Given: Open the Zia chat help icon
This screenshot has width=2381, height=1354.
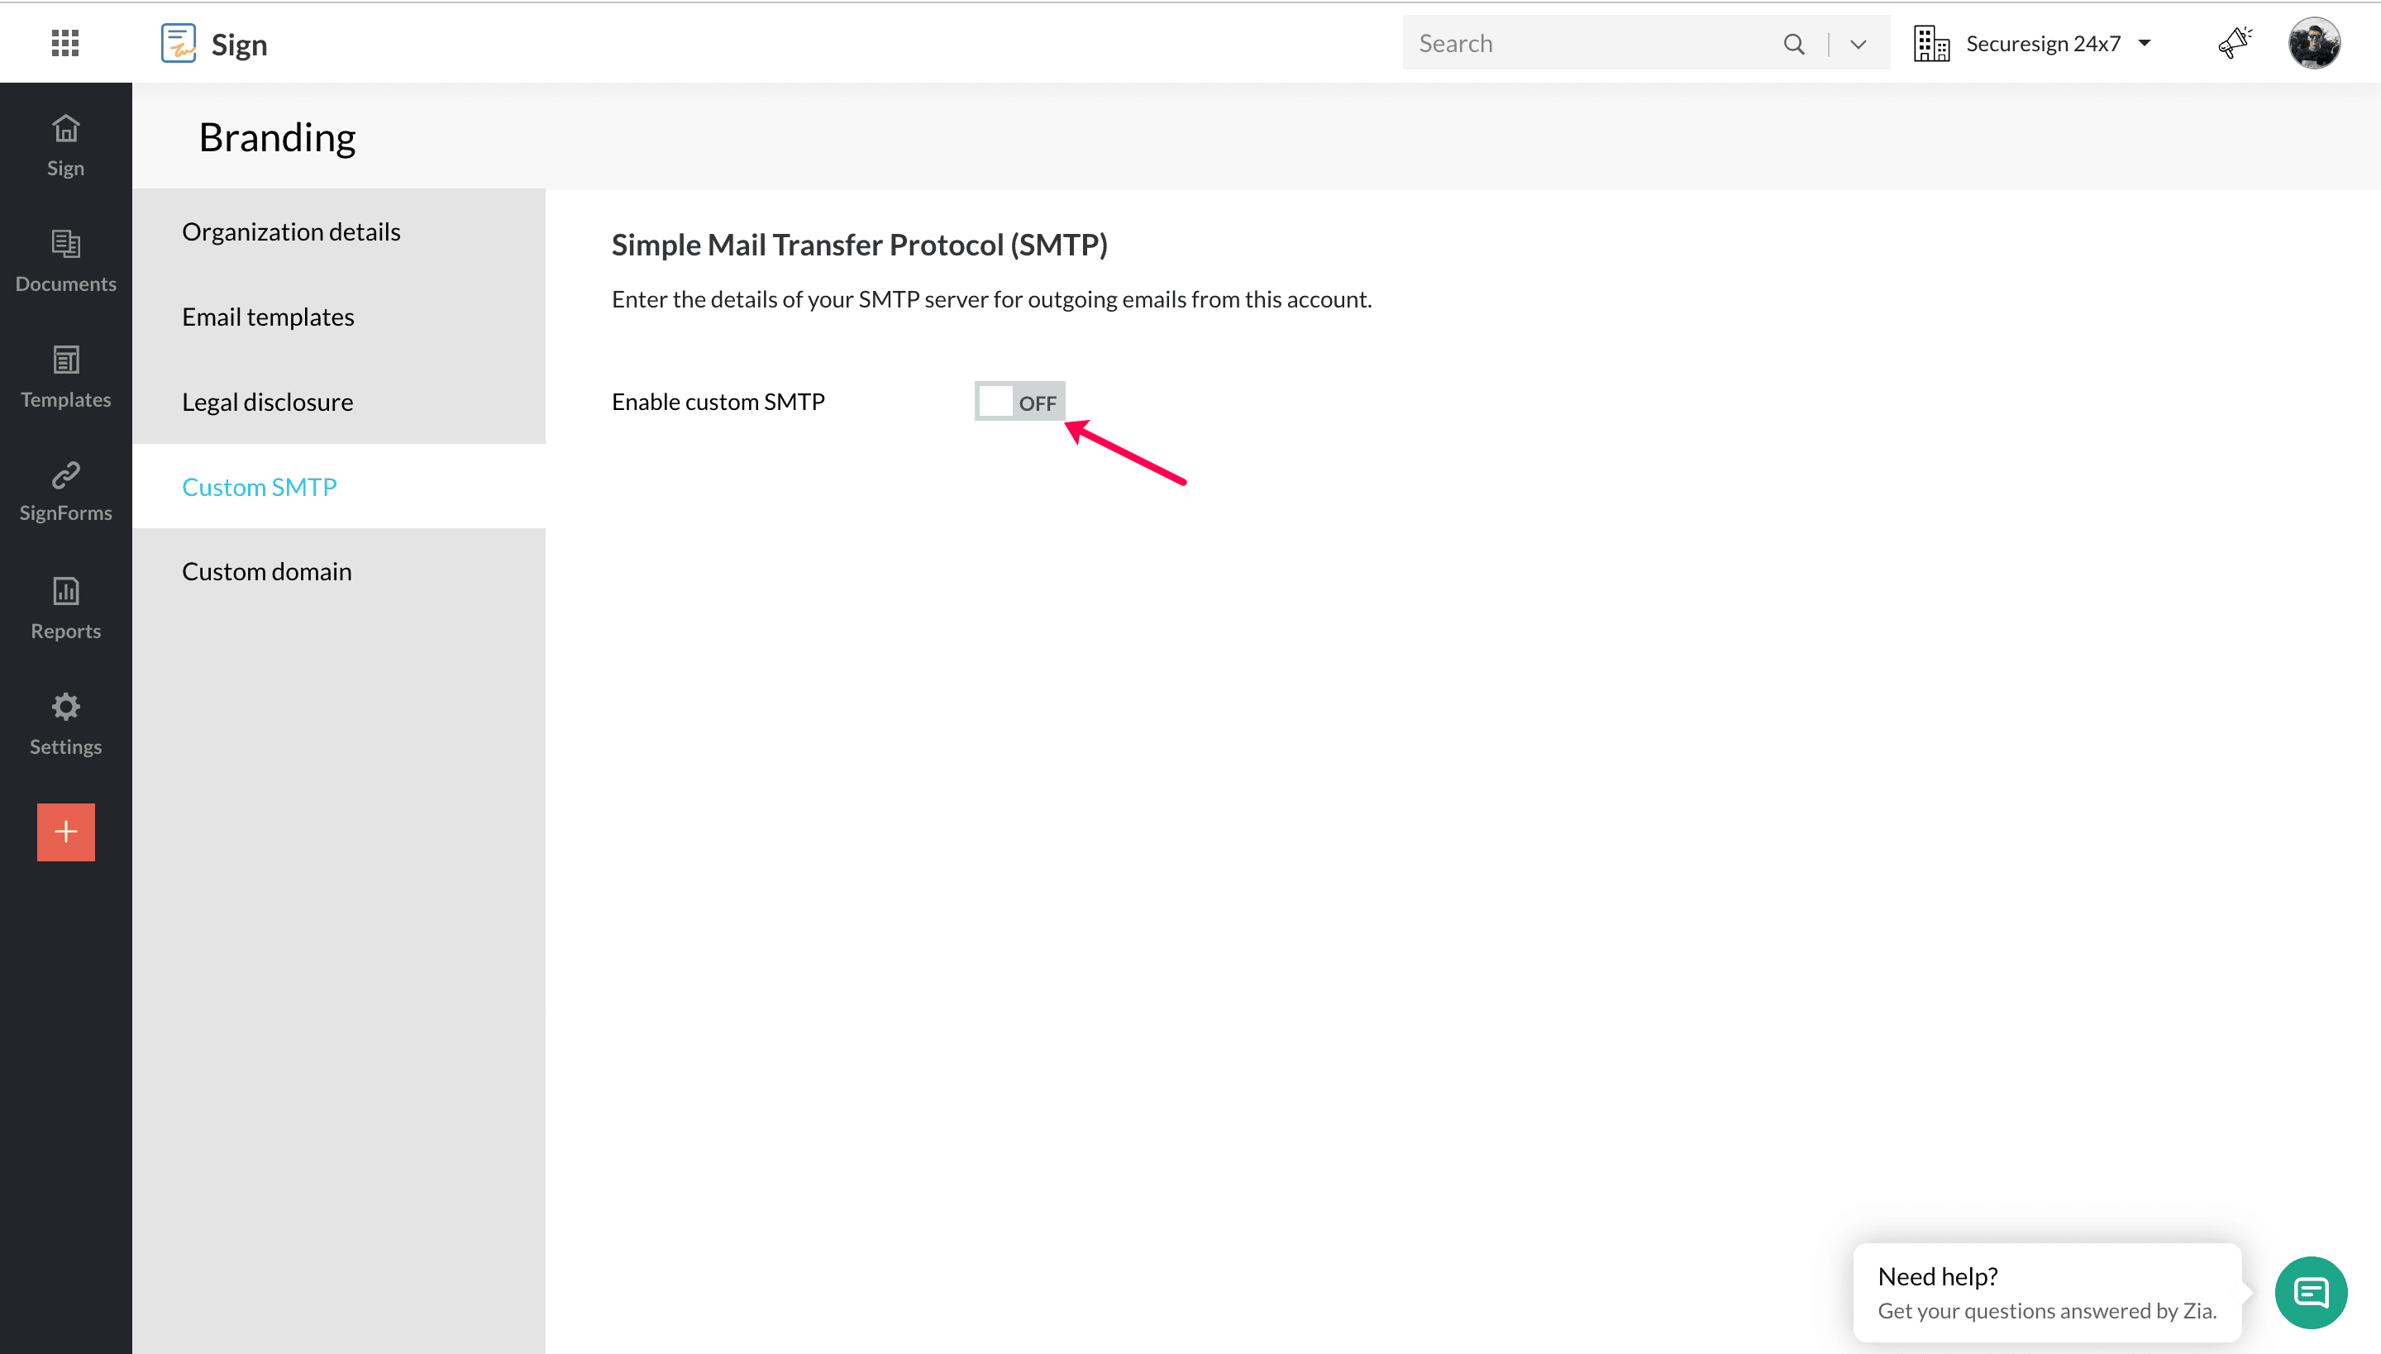Looking at the screenshot, I should 2310,1292.
